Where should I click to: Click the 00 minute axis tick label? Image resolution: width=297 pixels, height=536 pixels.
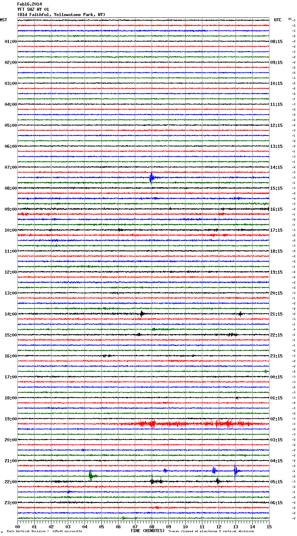pyautogui.click(x=17, y=527)
